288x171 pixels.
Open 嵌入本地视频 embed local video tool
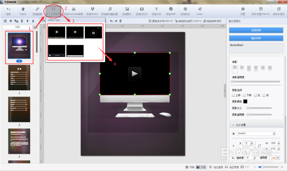[53, 11]
